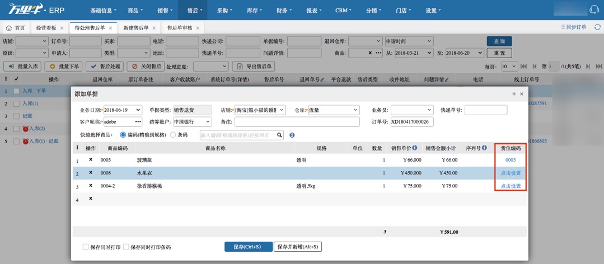This screenshot has width=604, height=264.
Task: Click the headset support icon in header
Action: point(594,10)
